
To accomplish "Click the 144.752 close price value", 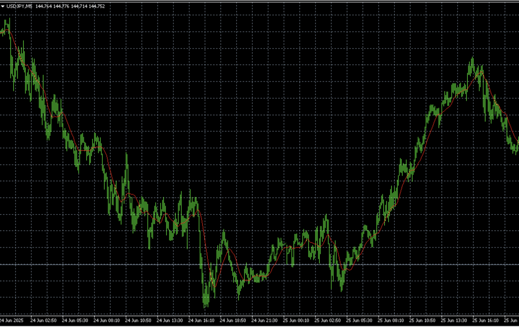I will coord(96,6).
